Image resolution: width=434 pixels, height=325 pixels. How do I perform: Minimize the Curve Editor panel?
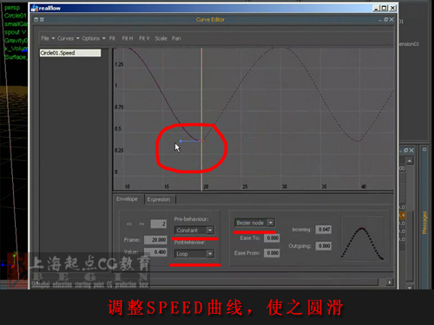point(380,20)
